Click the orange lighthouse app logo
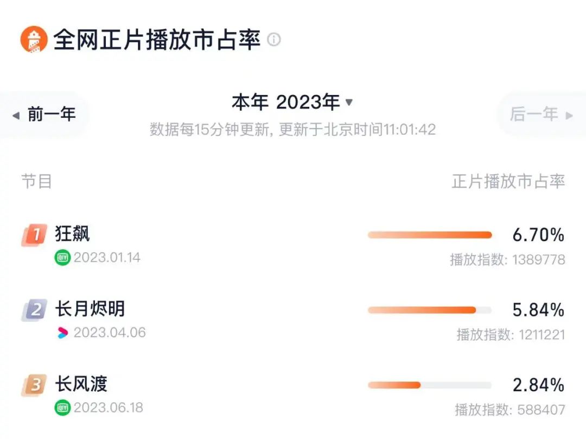586x439 pixels. point(34,40)
